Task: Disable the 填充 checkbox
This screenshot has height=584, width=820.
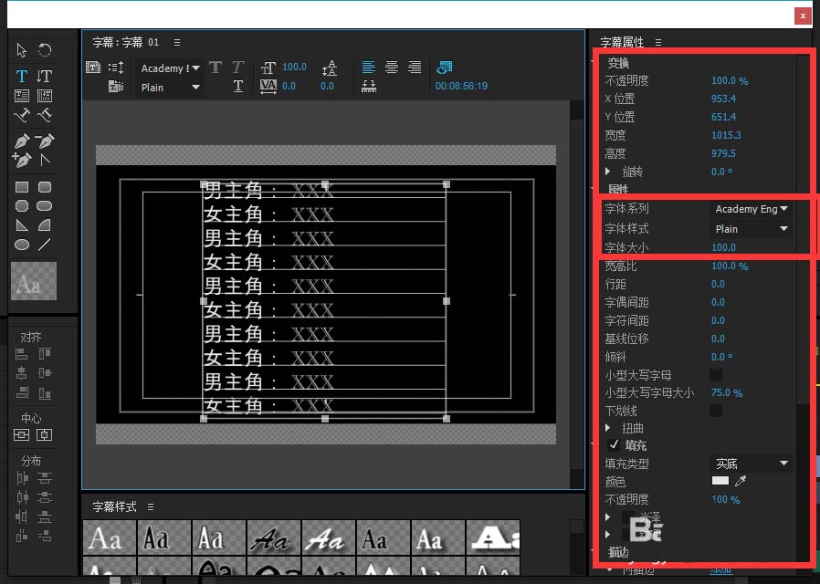Action: (x=614, y=445)
